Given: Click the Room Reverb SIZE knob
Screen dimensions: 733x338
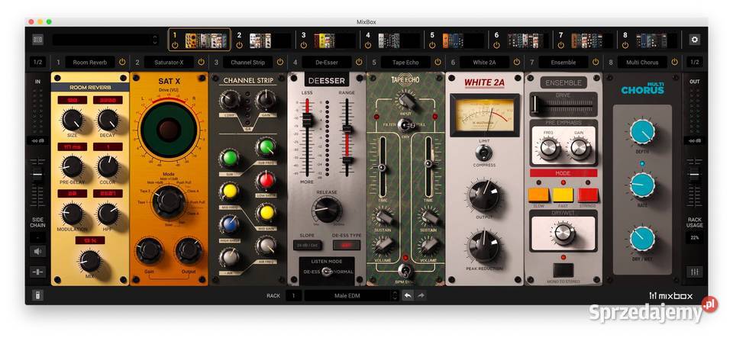Looking at the screenshot, I should pos(73,121).
